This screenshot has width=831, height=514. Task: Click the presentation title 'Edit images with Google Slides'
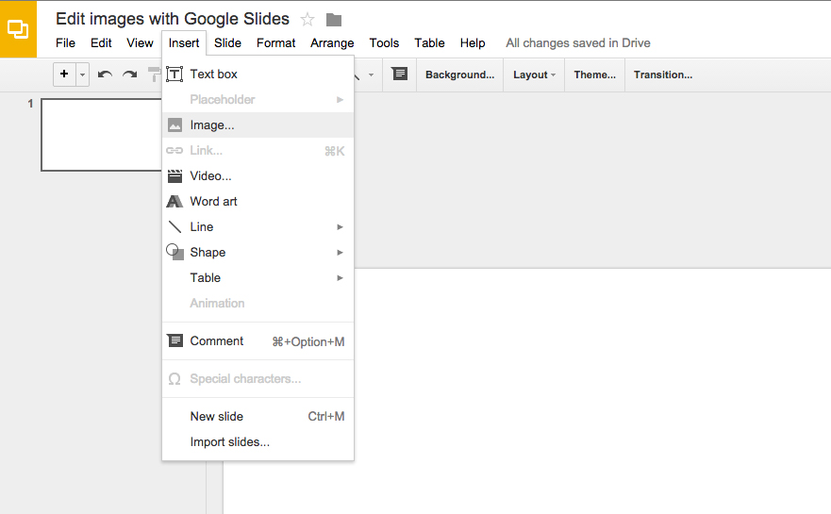[173, 19]
